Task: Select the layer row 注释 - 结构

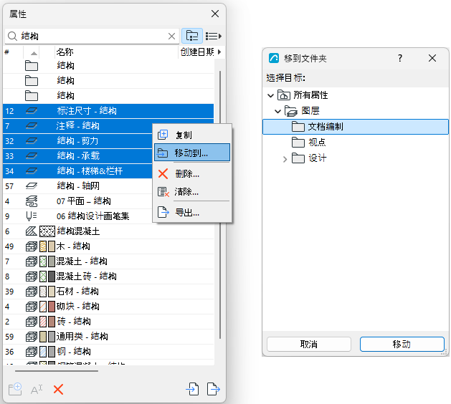Action: click(x=77, y=126)
